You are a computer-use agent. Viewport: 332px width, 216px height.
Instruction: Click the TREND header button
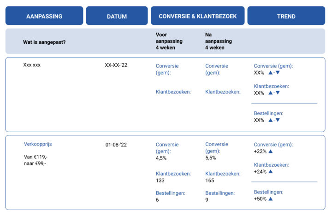(286, 16)
